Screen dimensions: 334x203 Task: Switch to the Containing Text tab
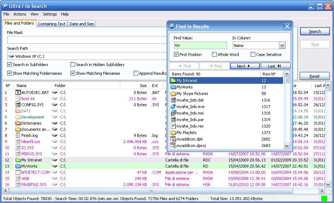pyautogui.click(x=52, y=24)
